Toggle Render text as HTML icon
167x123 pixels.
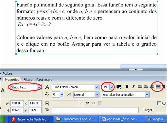(94, 103)
